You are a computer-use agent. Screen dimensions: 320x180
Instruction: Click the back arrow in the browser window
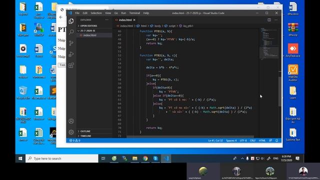pos(61,17)
